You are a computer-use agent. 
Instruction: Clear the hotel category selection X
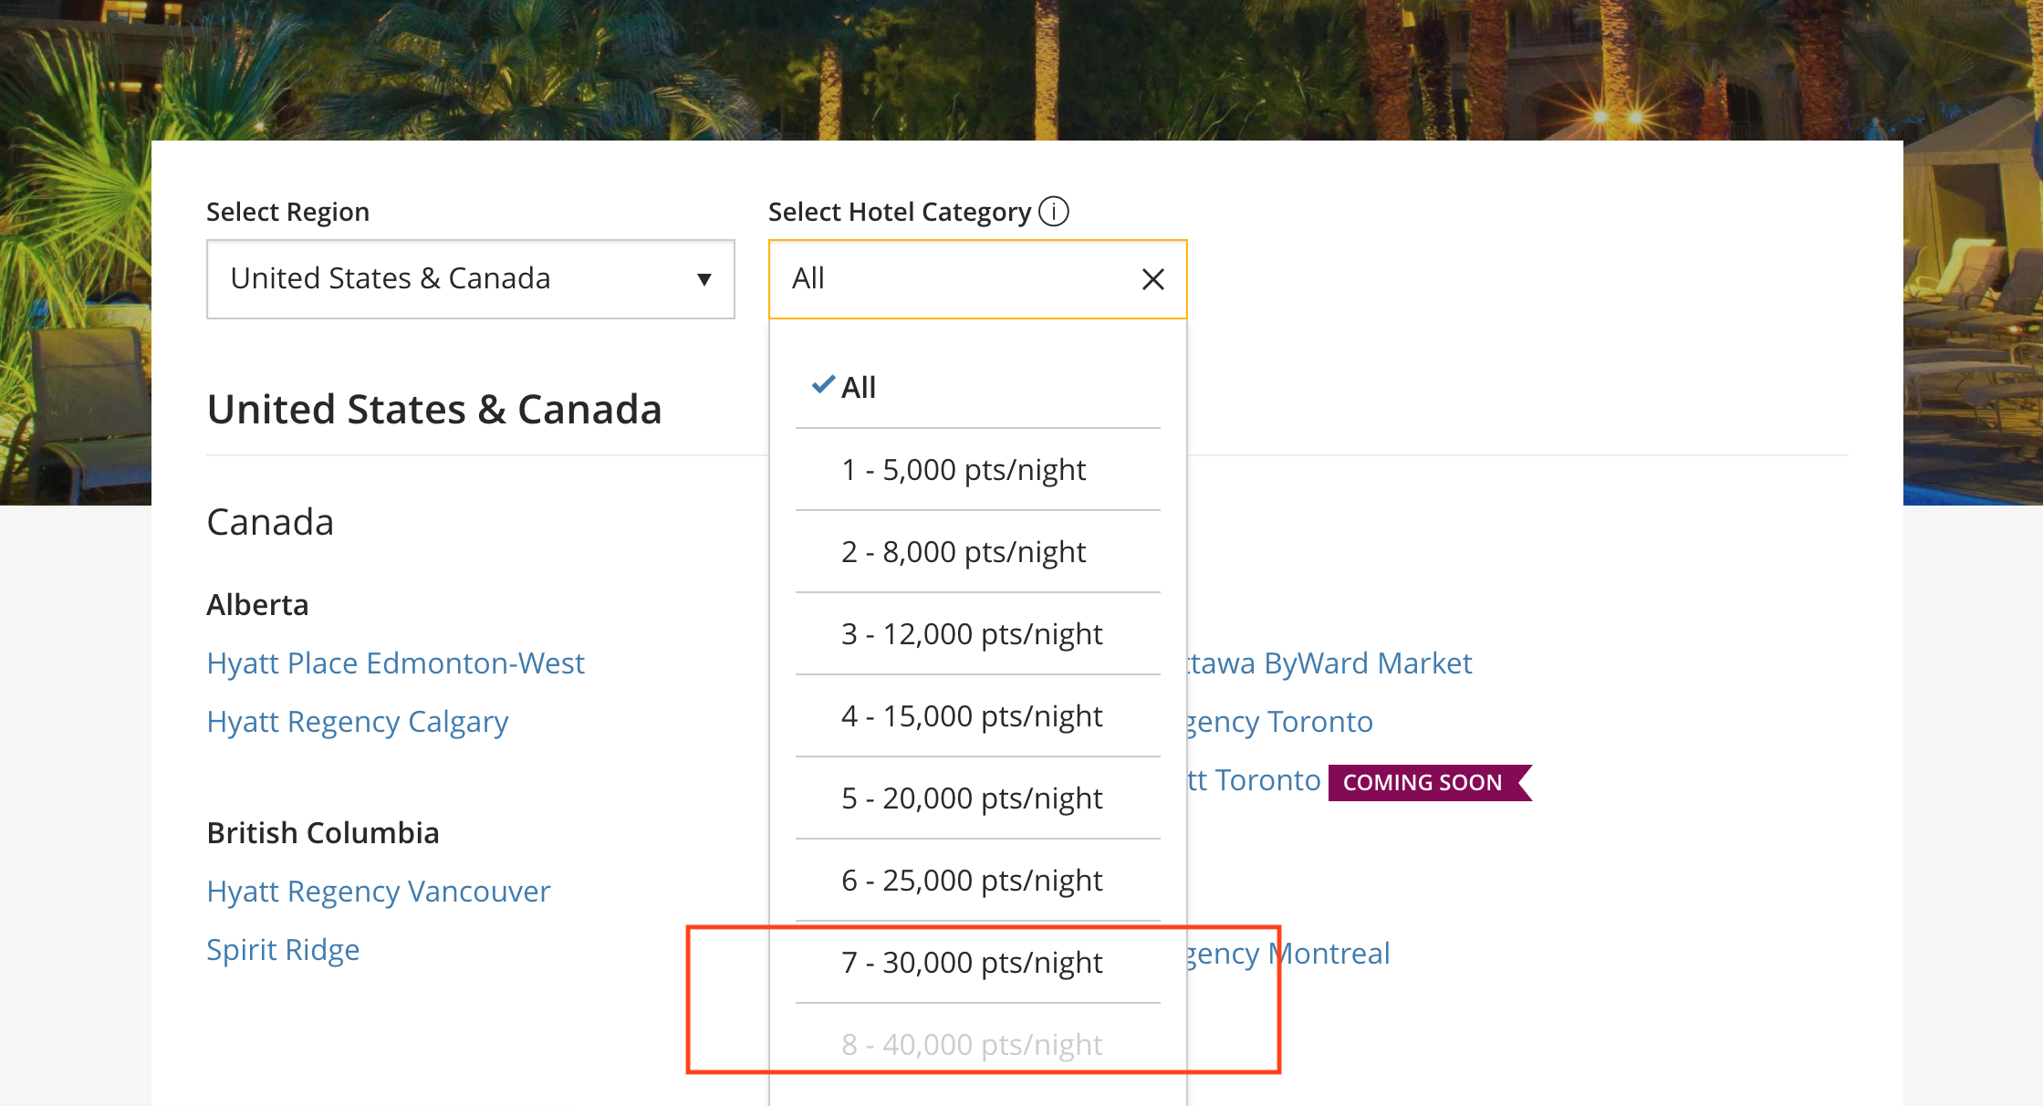tap(1152, 279)
